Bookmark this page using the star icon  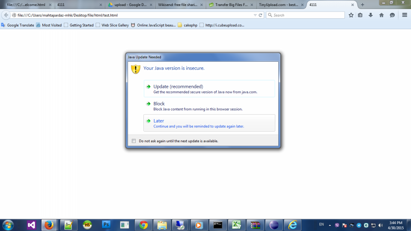tap(351, 15)
